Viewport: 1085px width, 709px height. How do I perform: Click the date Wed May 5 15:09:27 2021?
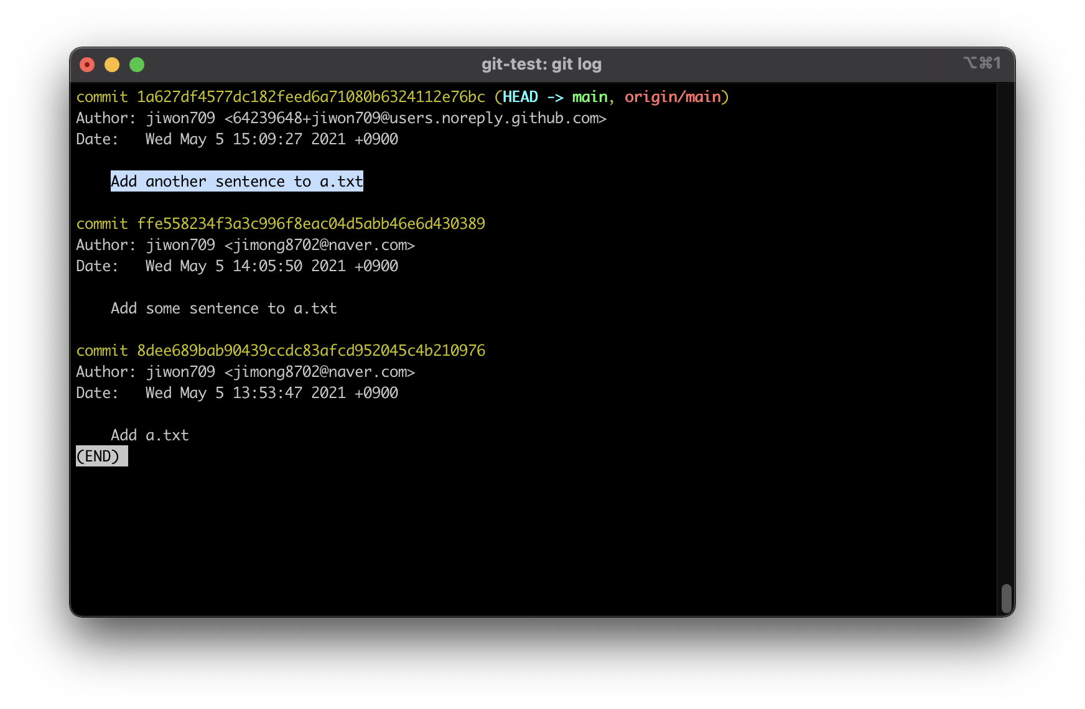point(245,139)
